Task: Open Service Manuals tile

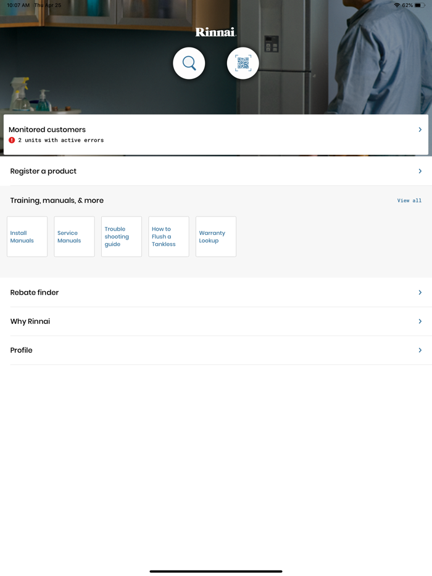Action: 74,237
